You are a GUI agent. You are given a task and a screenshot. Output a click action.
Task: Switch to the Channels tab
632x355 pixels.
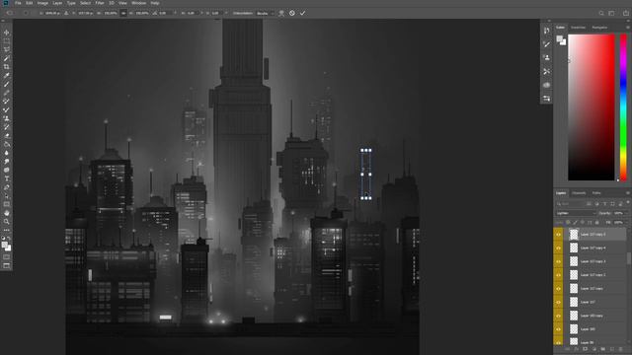pyautogui.click(x=579, y=193)
